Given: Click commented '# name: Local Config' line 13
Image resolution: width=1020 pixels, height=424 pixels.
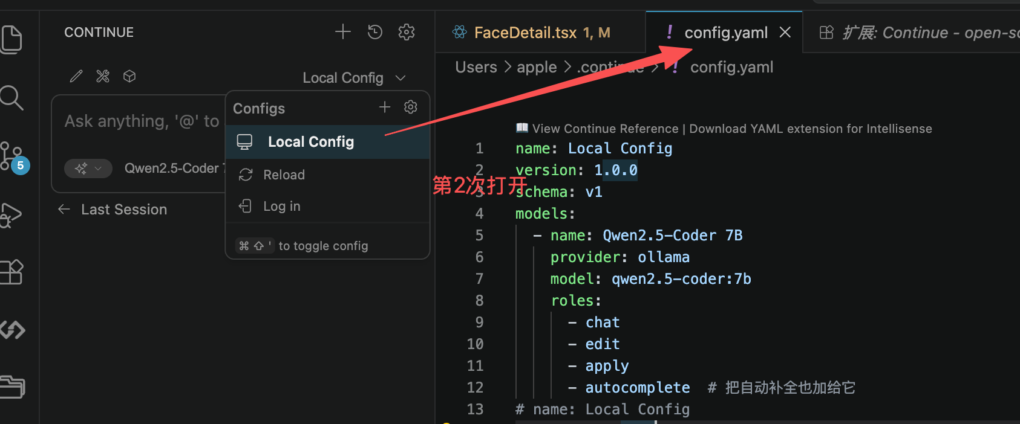Looking at the screenshot, I should (603, 410).
